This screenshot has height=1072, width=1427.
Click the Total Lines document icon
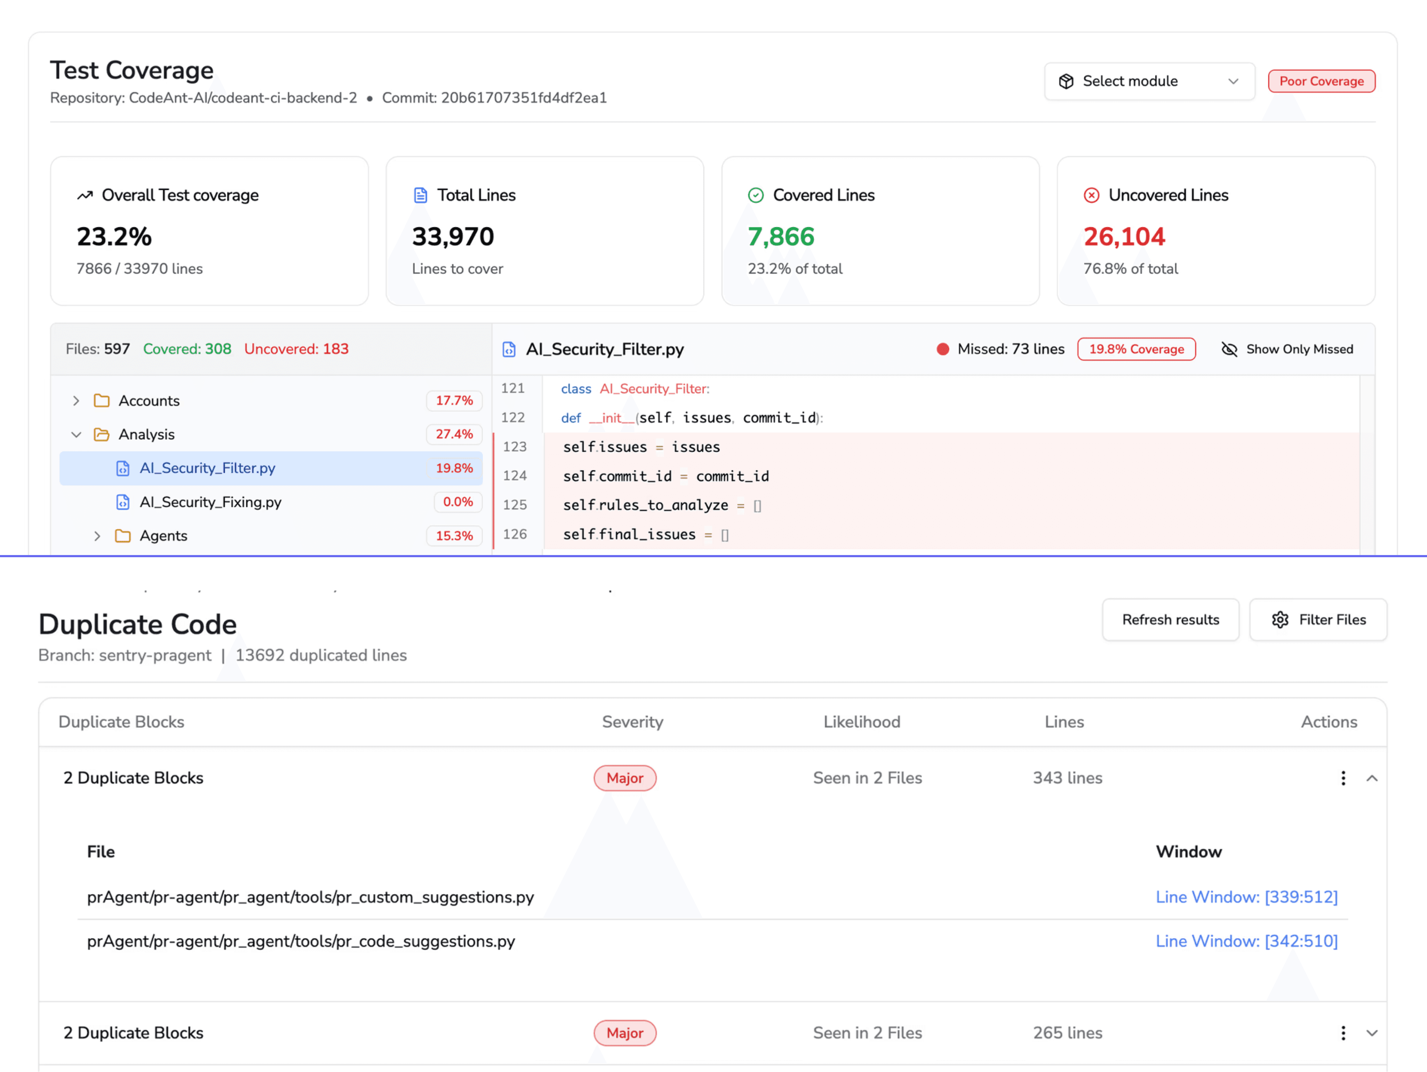(420, 195)
